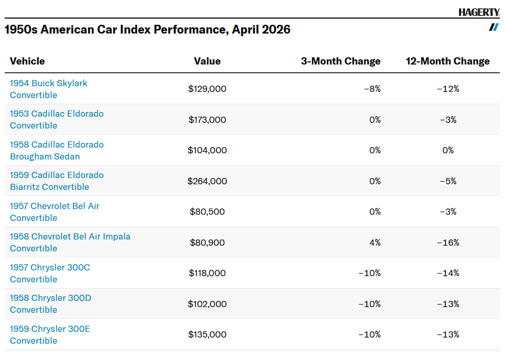Image resolution: width=505 pixels, height=352 pixels.
Task: Click the 12-Month Change column header
Action: 448,61
